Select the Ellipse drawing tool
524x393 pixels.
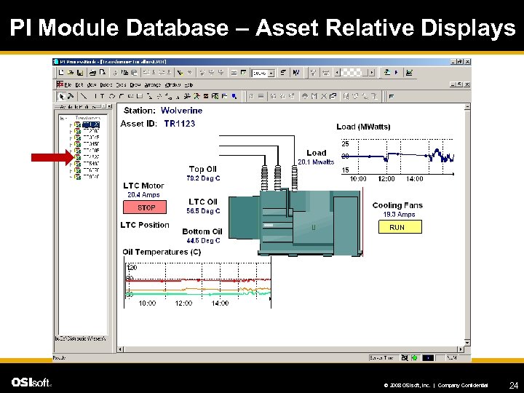click(x=112, y=96)
